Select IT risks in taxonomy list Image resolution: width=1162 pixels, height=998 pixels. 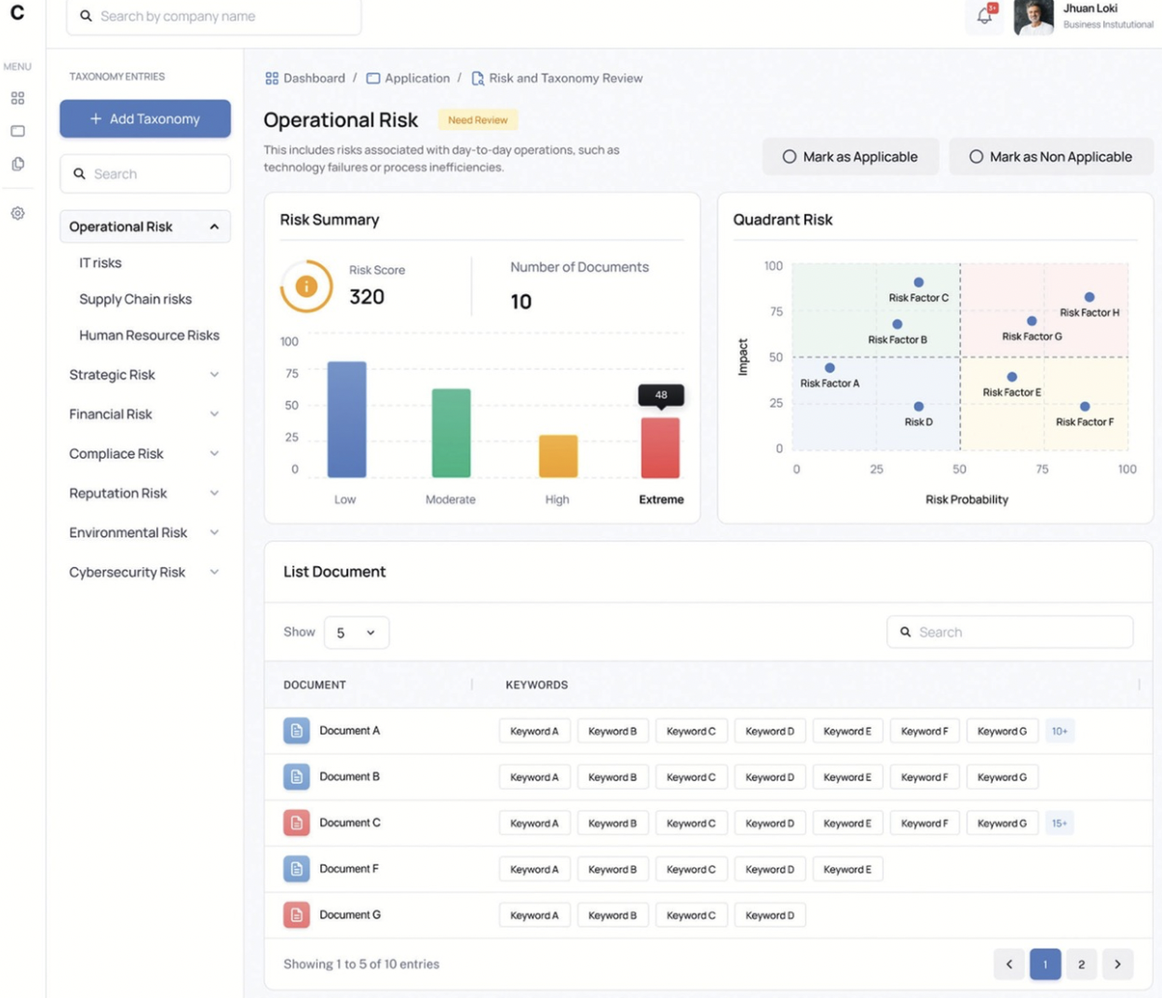tap(101, 263)
